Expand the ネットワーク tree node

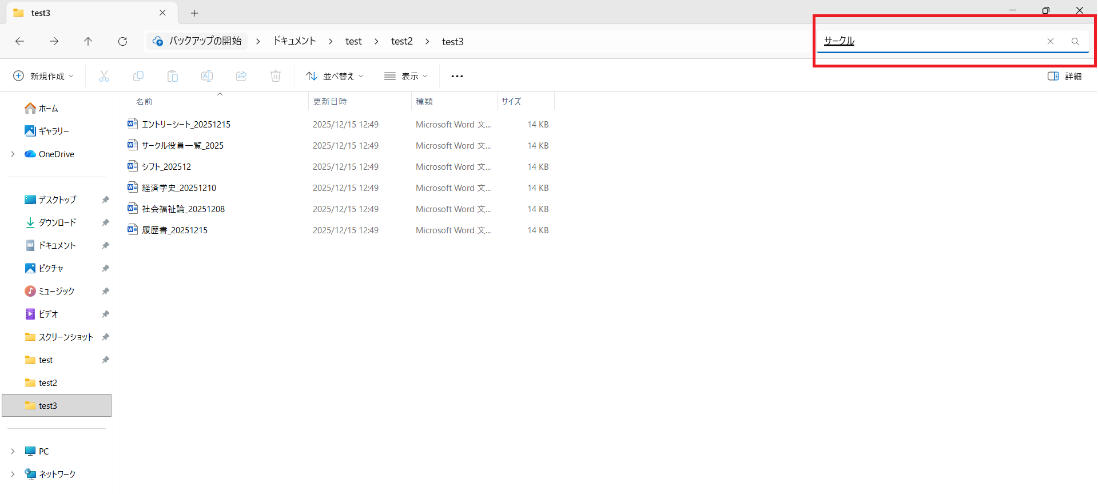click(13, 474)
